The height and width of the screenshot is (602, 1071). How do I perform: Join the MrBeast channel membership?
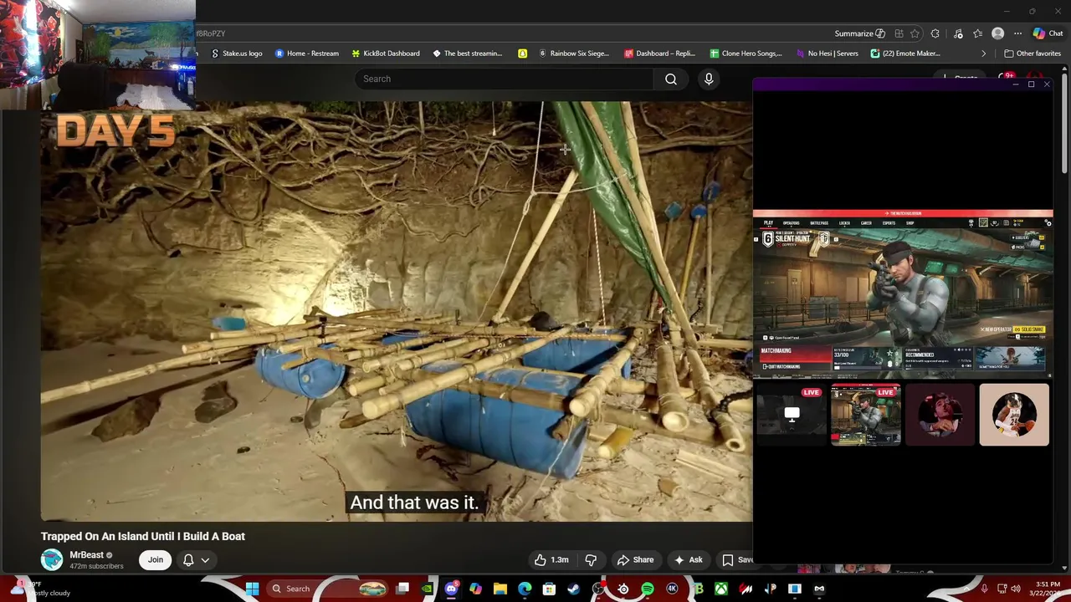[156, 560]
